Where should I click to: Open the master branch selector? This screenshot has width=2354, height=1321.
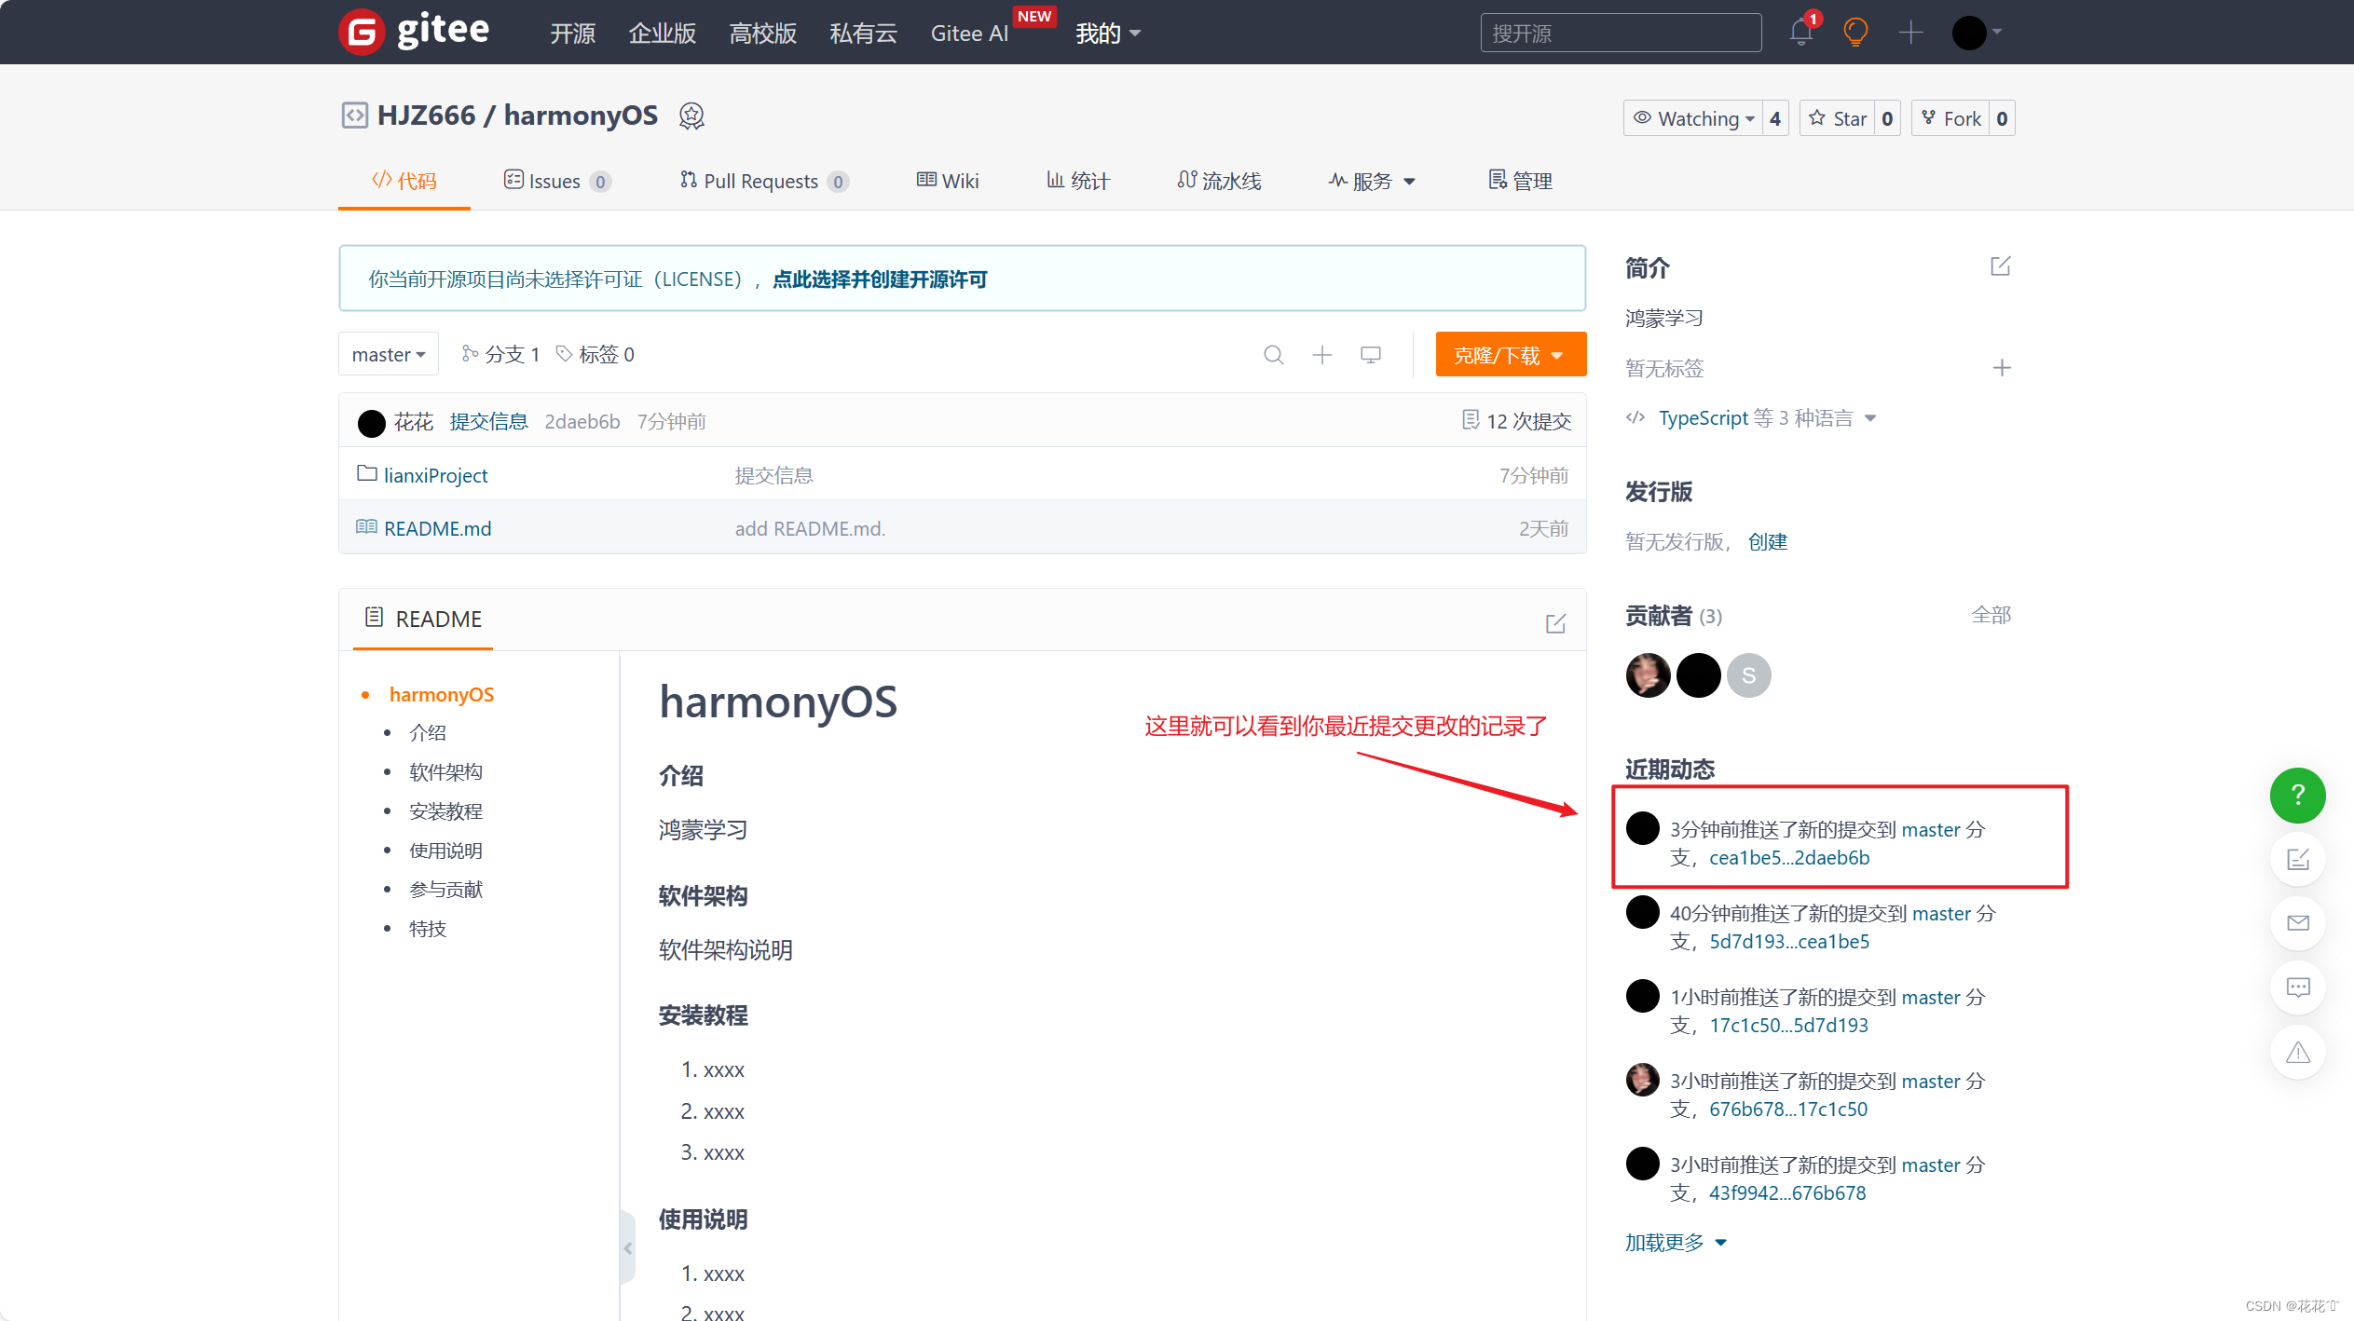(x=389, y=355)
